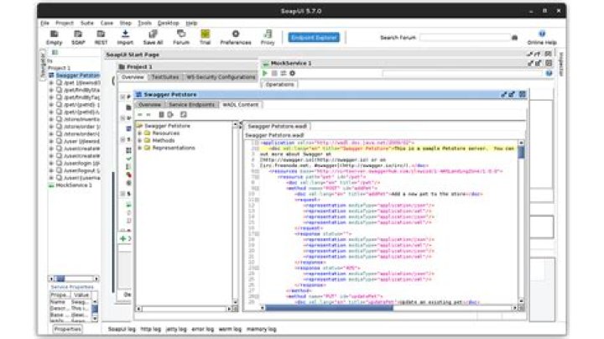
Task: Expand the Methods folder in WADL tree
Action: point(139,140)
